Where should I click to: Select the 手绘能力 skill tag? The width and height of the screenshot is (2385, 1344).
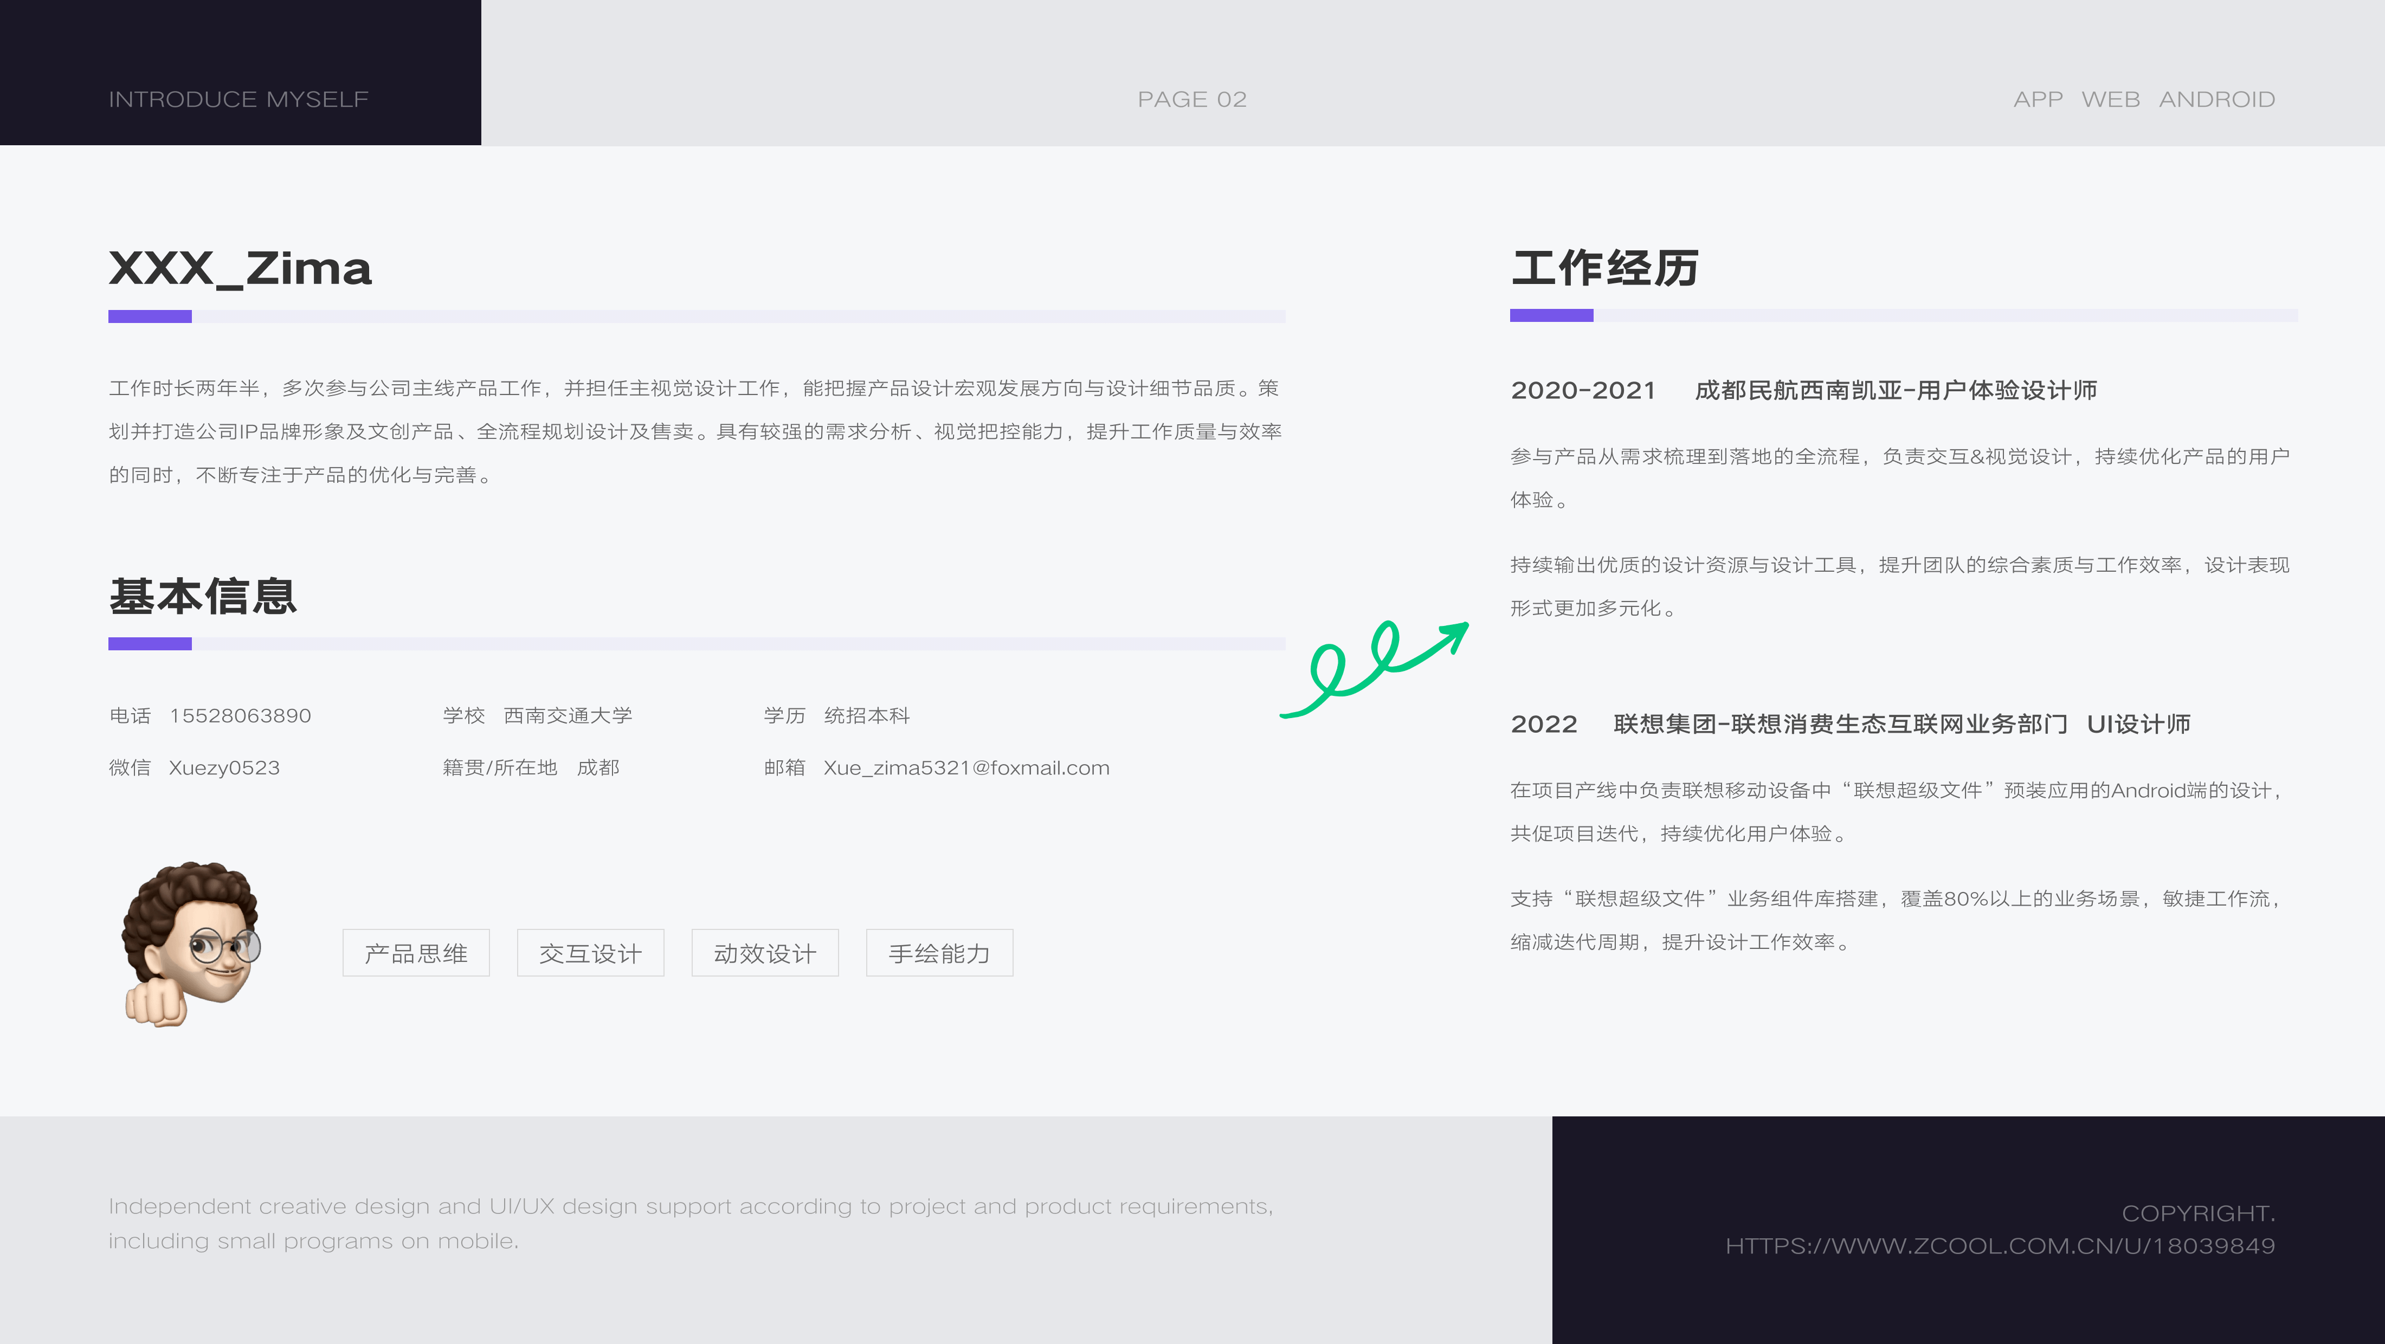click(940, 953)
